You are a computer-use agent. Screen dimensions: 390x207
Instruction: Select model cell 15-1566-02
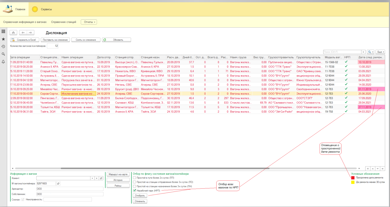click(334, 62)
